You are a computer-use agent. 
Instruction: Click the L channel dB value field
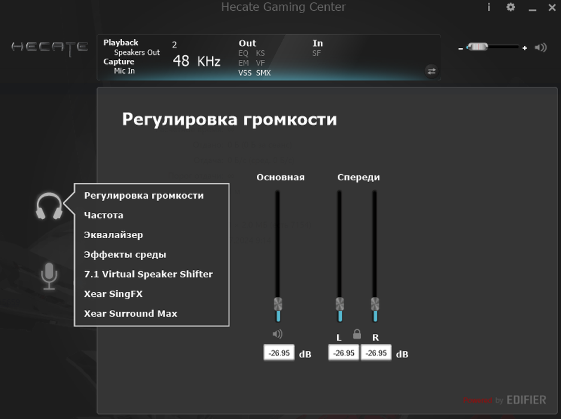coord(344,353)
